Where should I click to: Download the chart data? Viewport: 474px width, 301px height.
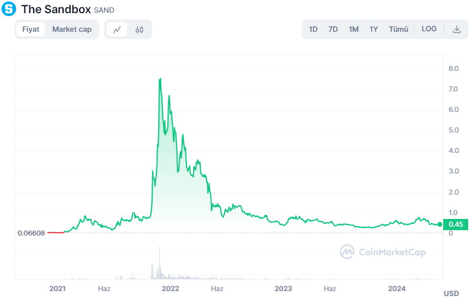pyautogui.click(x=456, y=29)
